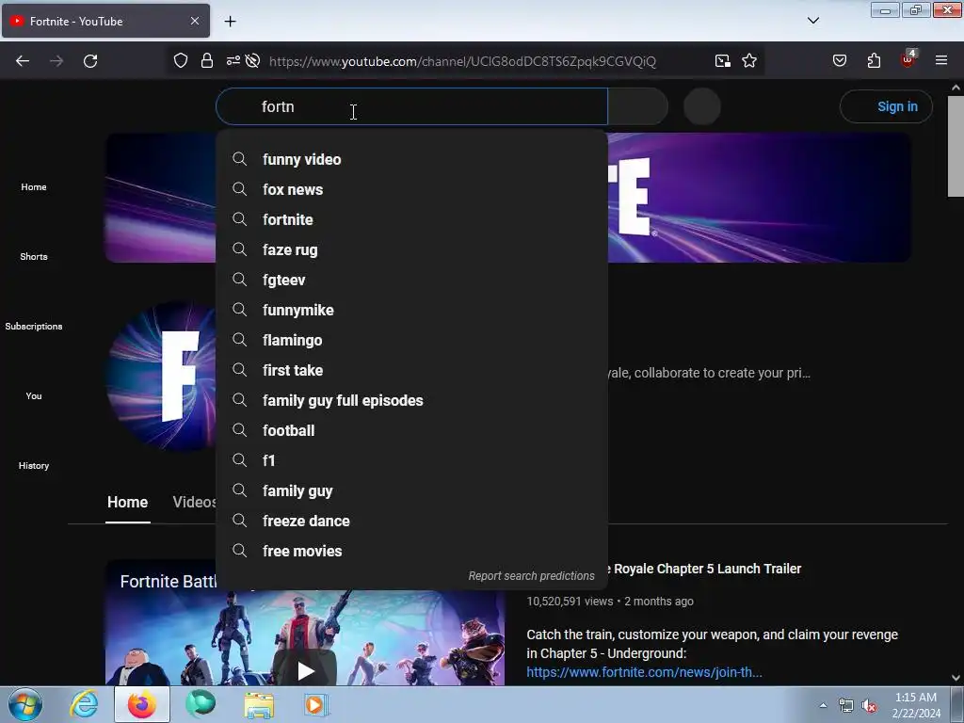Choose the 'fortnite' search suggestion
The width and height of the screenshot is (964, 723).
pyautogui.click(x=412, y=219)
